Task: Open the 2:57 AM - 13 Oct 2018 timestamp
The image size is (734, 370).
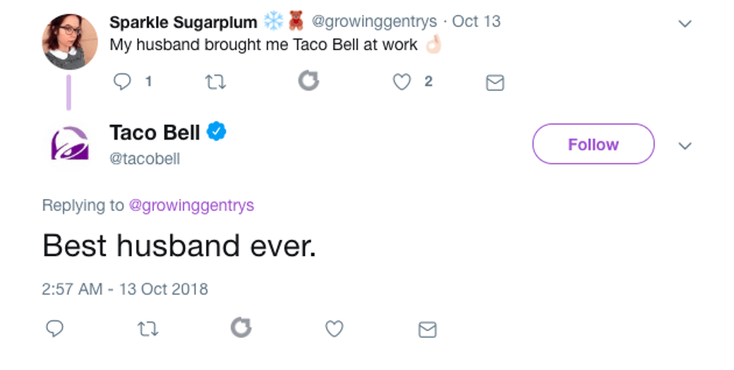Action: (125, 288)
